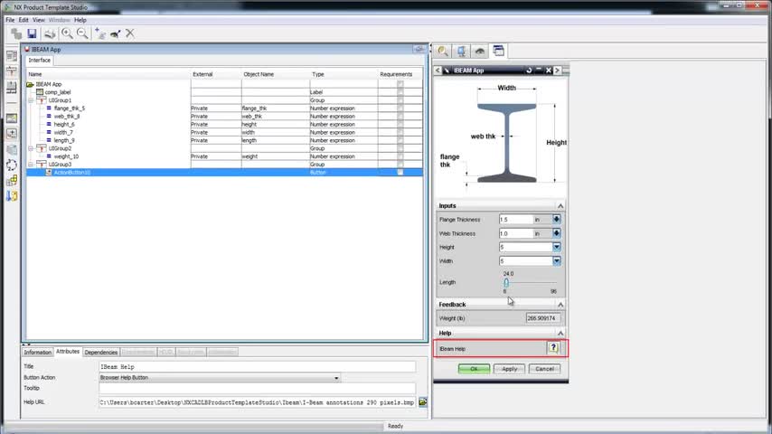
Task: Click the first icon in the top toolbar
Action: click(x=16, y=33)
